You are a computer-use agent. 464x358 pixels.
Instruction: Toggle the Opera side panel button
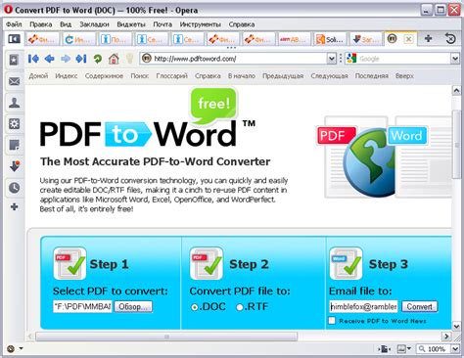click(14, 39)
